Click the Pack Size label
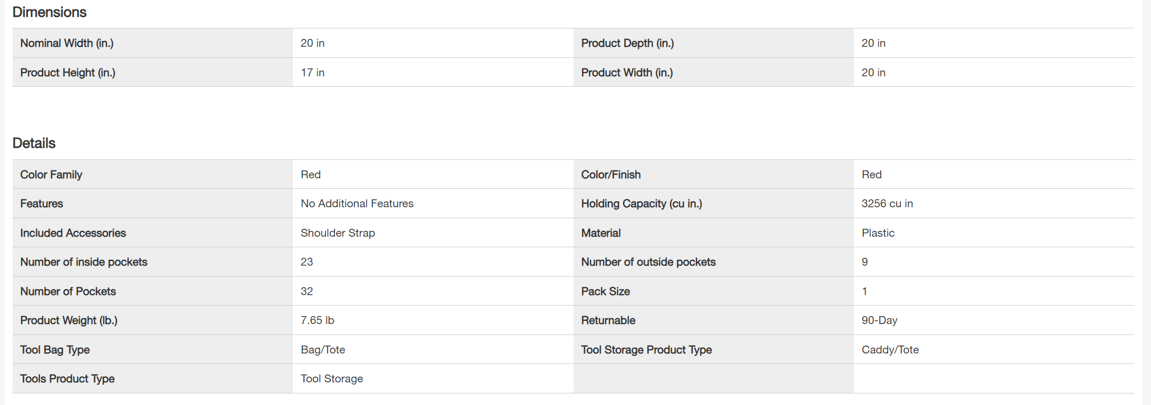 pos(605,291)
